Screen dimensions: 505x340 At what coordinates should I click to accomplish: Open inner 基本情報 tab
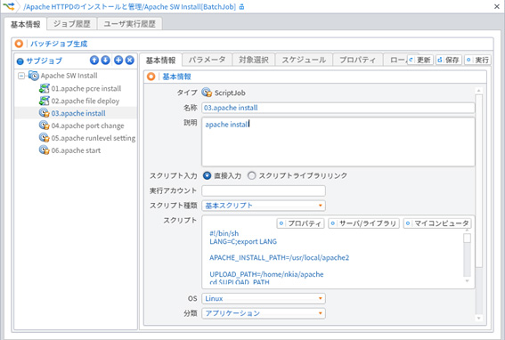point(160,60)
